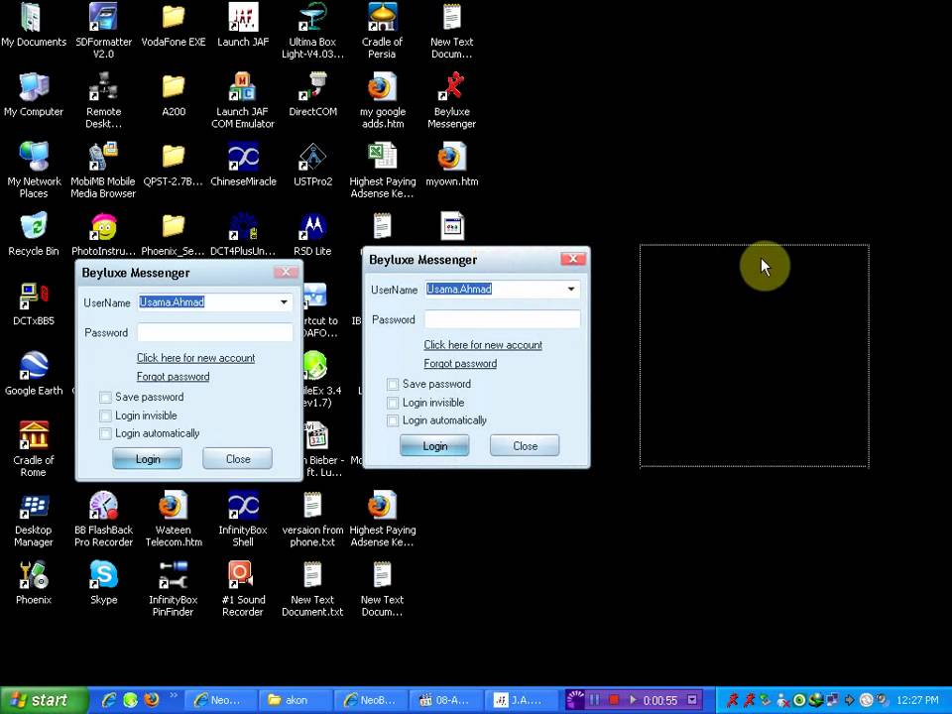Image resolution: width=952 pixels, height=714 pixels.
Task: Select Highest Paying Adsense Excel file icon
Action: pyautogui.click(x=382, y=170)
